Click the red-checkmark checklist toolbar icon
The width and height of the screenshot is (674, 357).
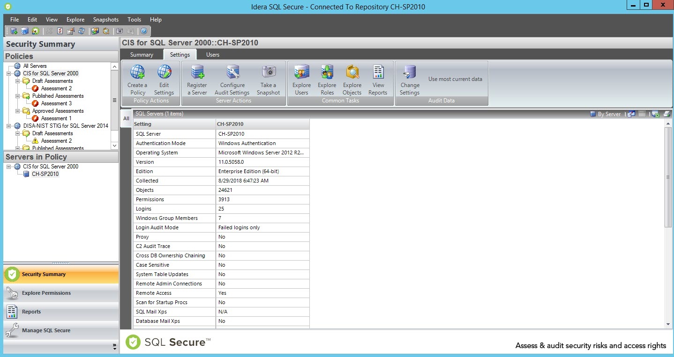[x=60, y=31]
